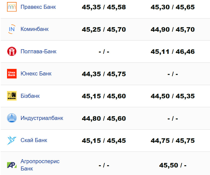Viewport: 210px width, 175px height.
Task: Click Полтава-Банк rate 45,11 / 46,46
Action: tap(173, 52)
